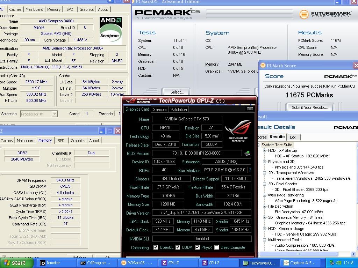
Task: Click the horizontal scrollbar in Result Details
Action: point(299,254)
